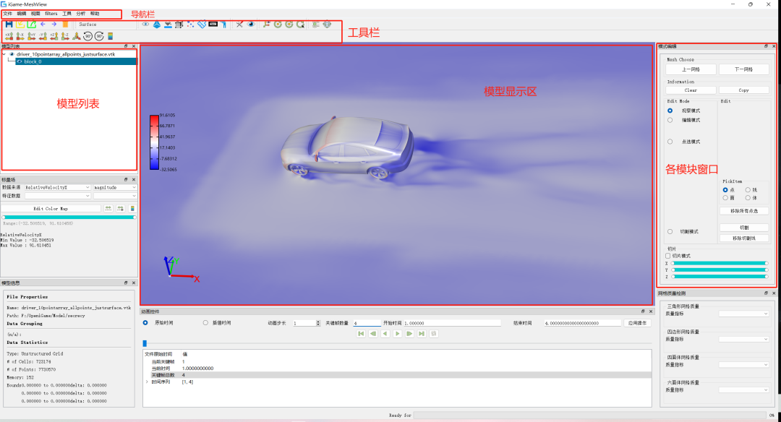781x422 pixels.
Task: Open the RelativeVelocityX data source dropdown
Action: (x=57, y=187)
